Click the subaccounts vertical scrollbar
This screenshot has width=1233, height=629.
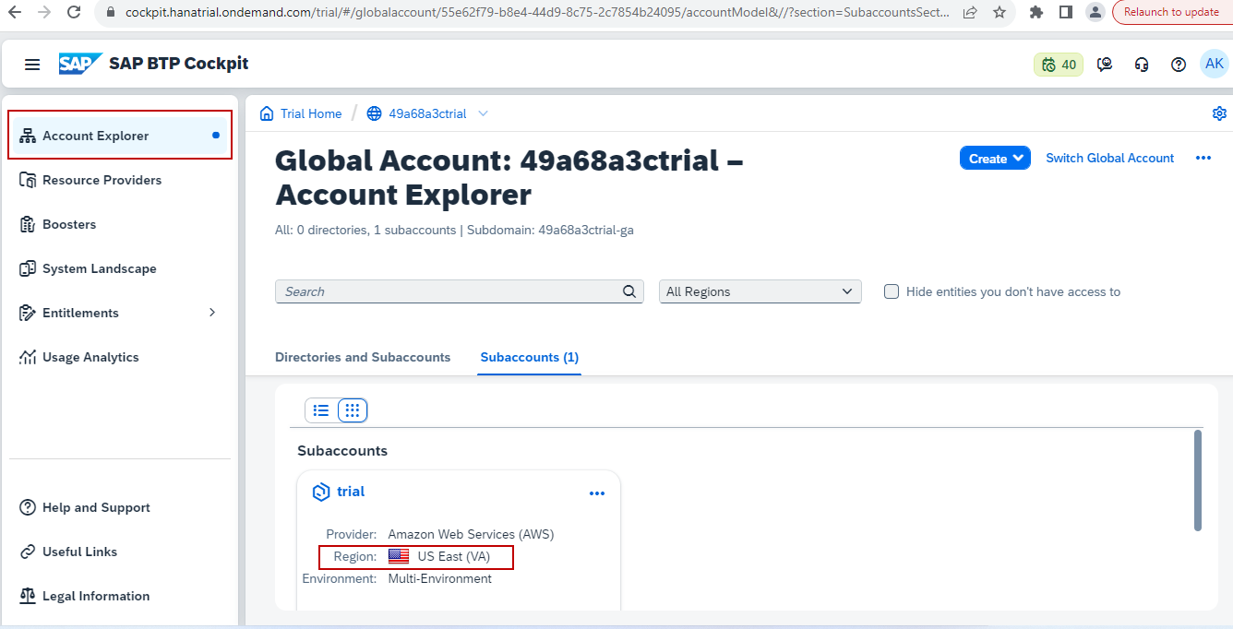(1198, 480)
